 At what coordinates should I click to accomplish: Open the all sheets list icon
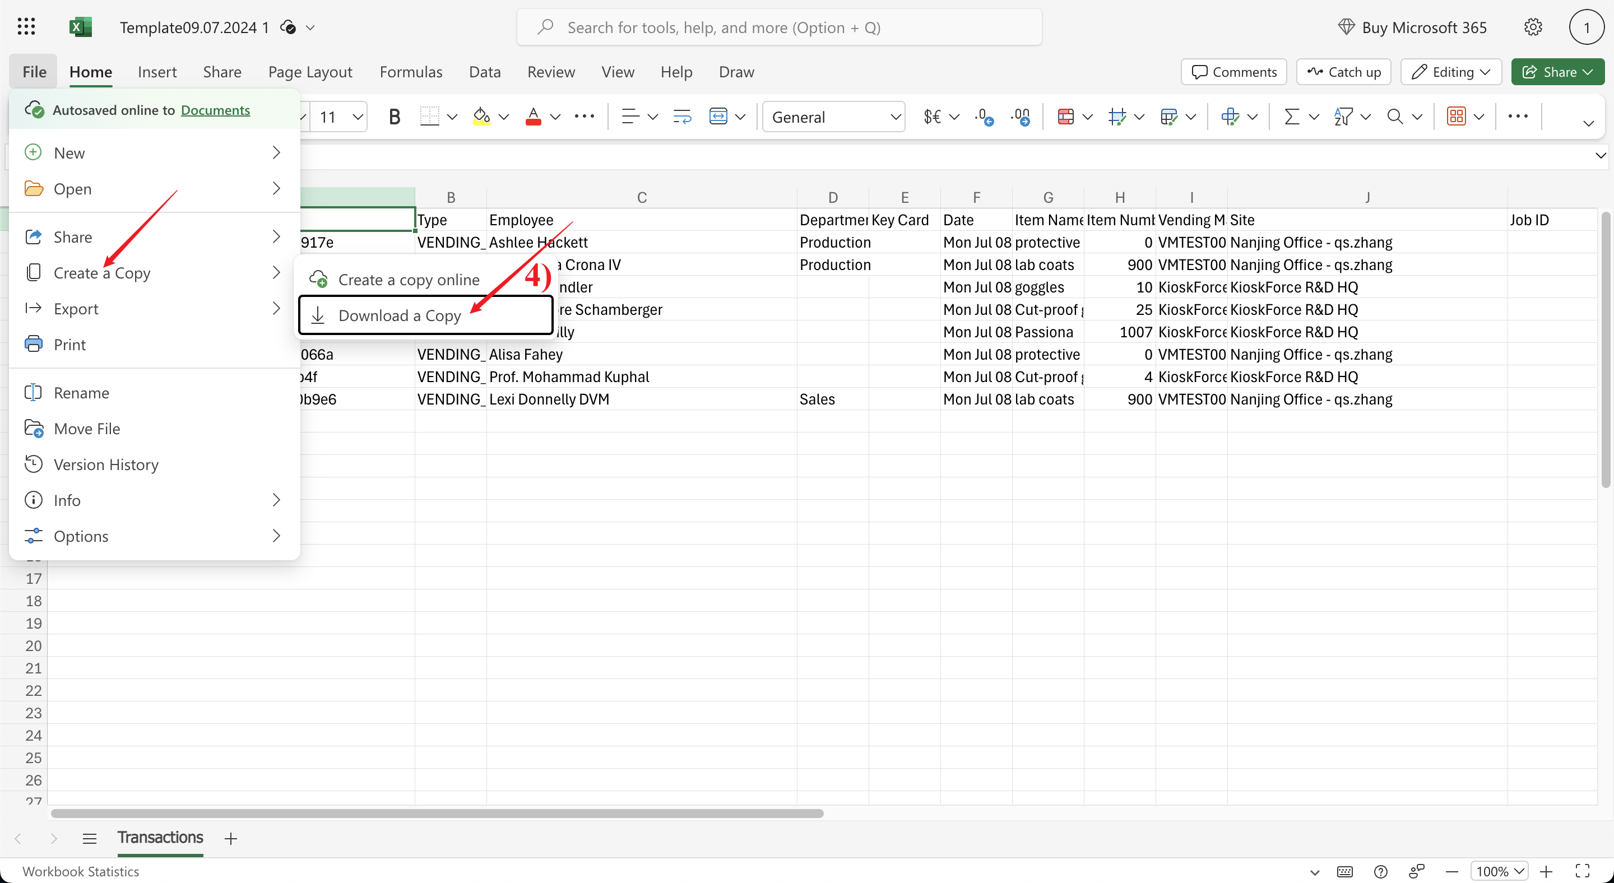pyautogui.click(x=90, y=838)
